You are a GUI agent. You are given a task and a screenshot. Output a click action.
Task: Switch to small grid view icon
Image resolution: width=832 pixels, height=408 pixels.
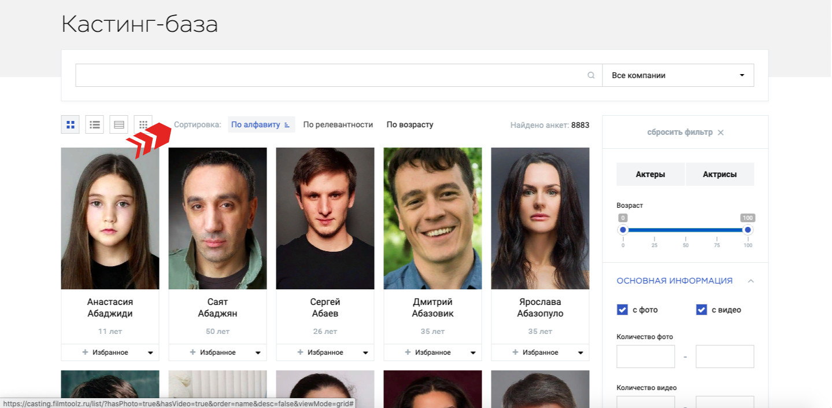143,124
